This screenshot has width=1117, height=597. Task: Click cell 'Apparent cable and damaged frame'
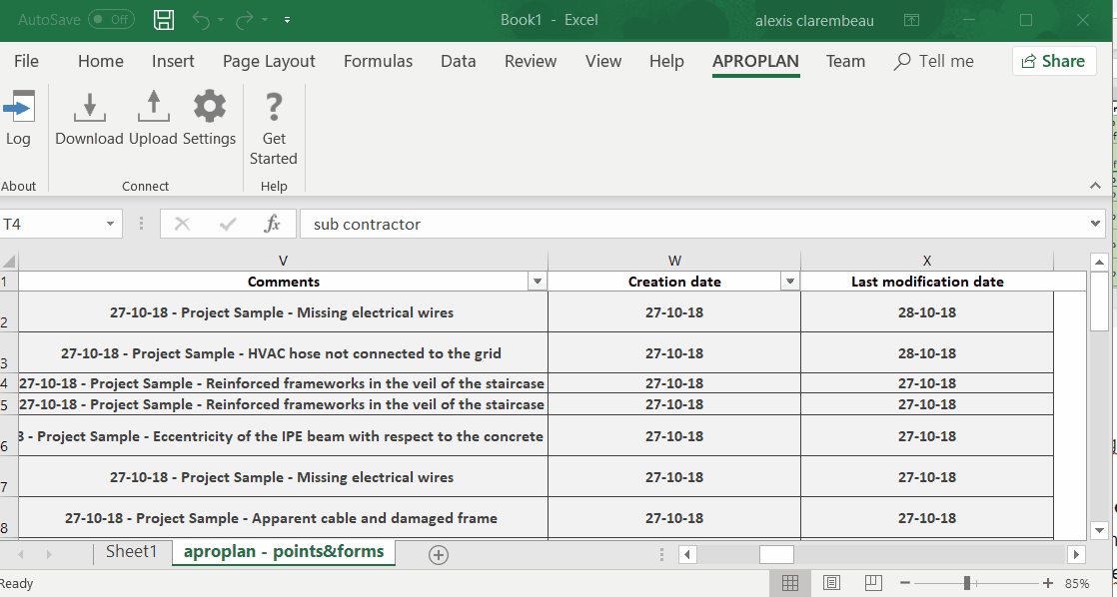click(283, 518)
